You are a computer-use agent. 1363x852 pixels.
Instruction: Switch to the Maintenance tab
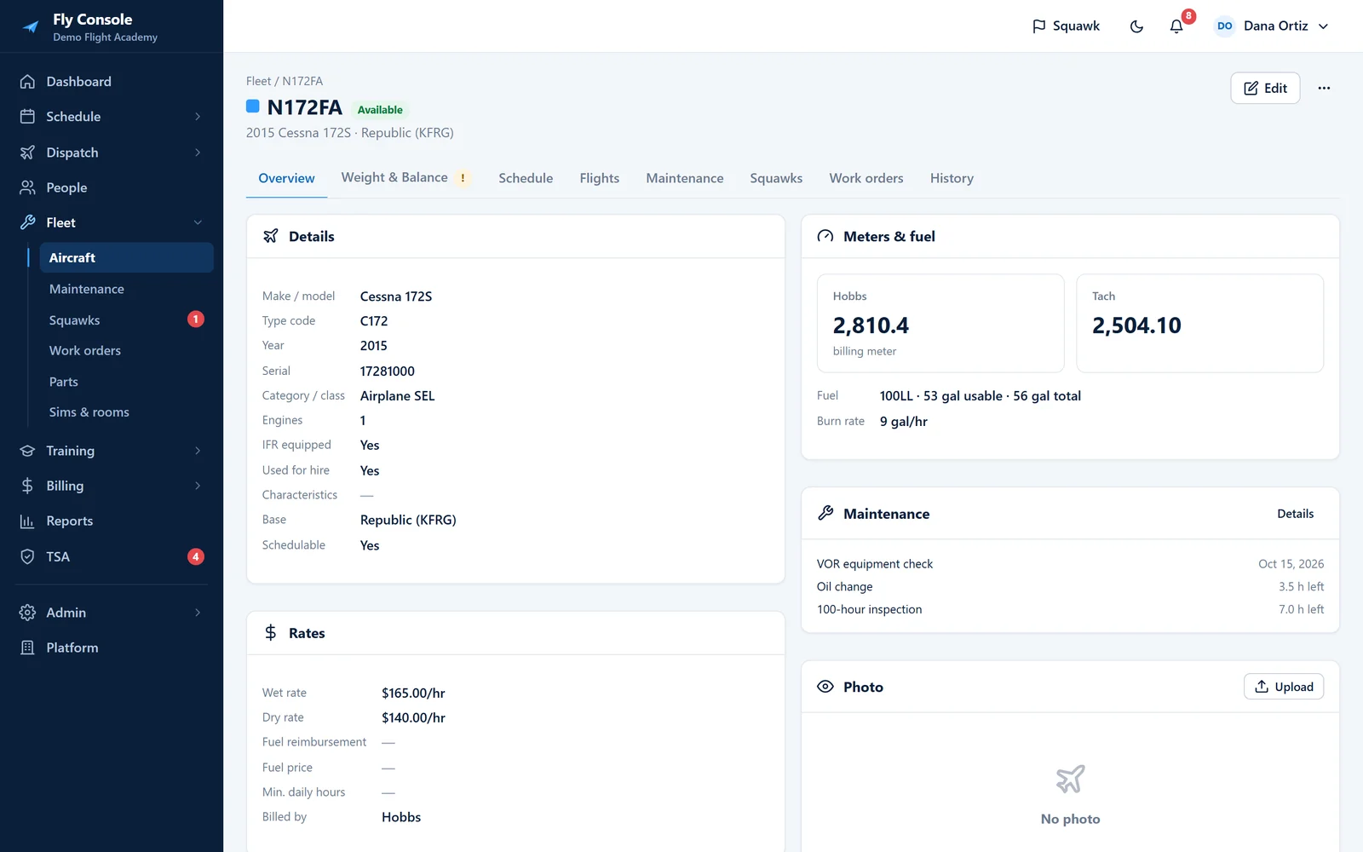685,178
